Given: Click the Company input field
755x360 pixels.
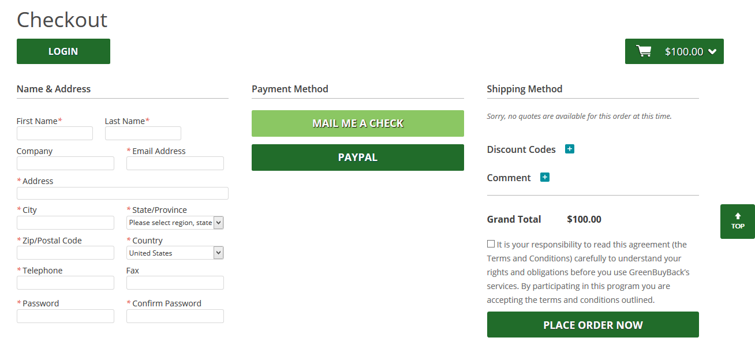Looking at the screenshot, I should (65, 163).
